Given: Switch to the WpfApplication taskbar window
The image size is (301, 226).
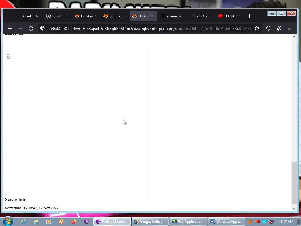Looking at the screenshot, I should click(188, 222).
